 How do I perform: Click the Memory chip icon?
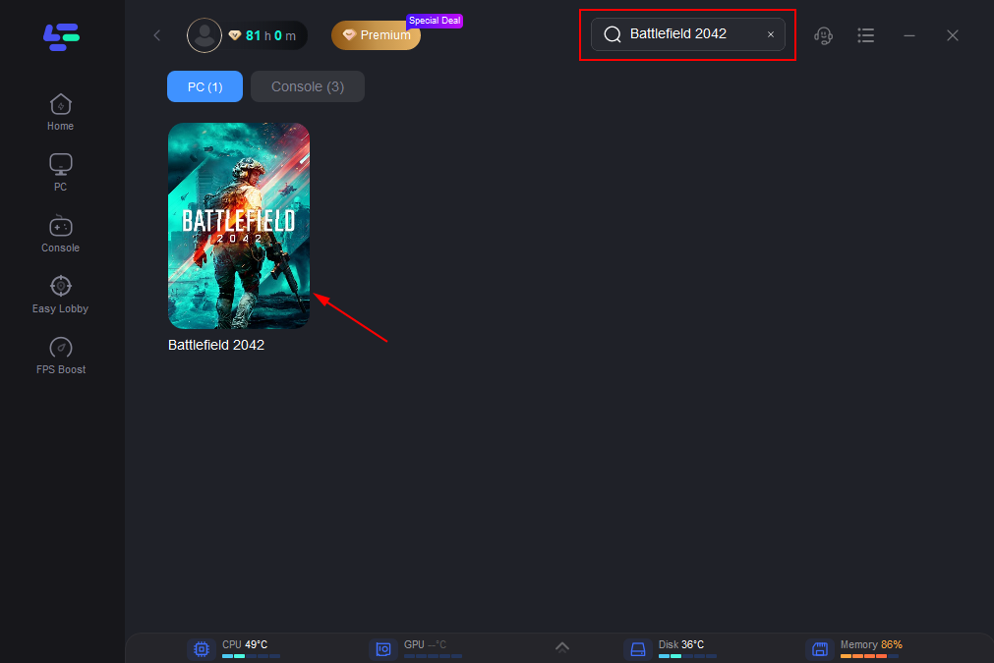[820, 649]
